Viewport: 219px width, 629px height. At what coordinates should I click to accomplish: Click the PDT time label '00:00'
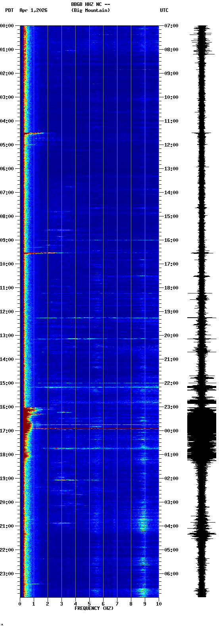click(7, 26)
